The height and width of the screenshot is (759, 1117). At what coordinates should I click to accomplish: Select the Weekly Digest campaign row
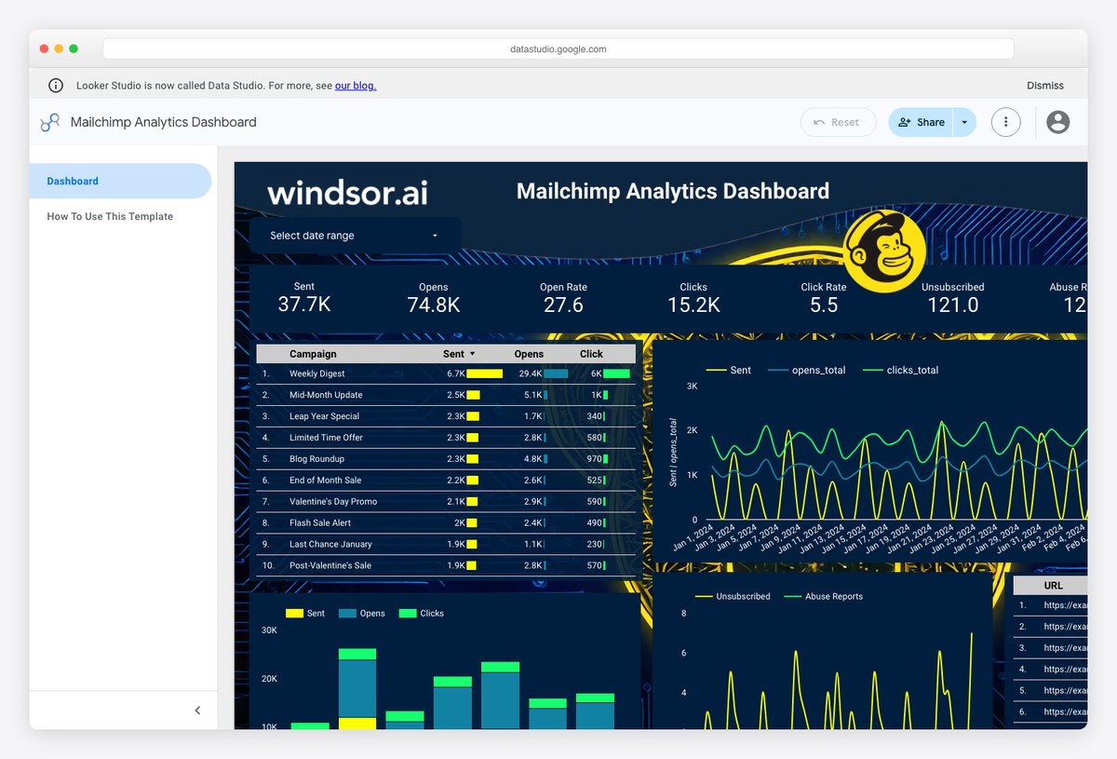(446, 373)
